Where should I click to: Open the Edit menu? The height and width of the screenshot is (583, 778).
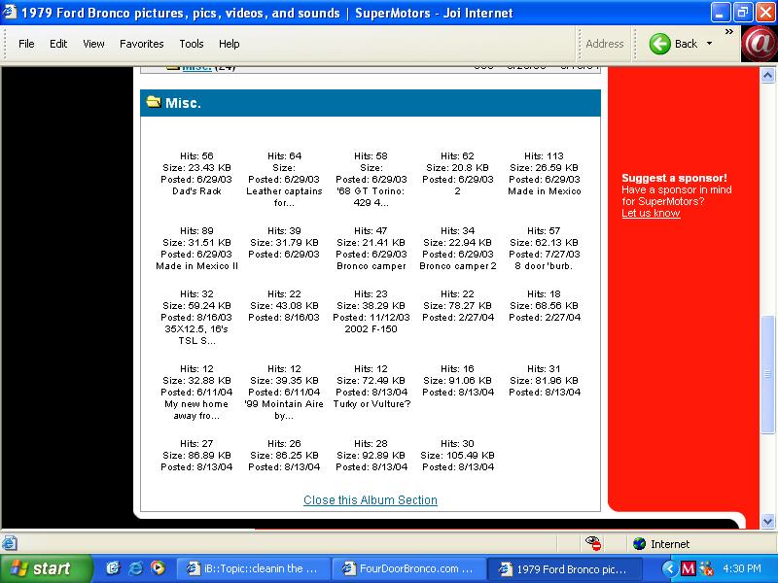58,44
